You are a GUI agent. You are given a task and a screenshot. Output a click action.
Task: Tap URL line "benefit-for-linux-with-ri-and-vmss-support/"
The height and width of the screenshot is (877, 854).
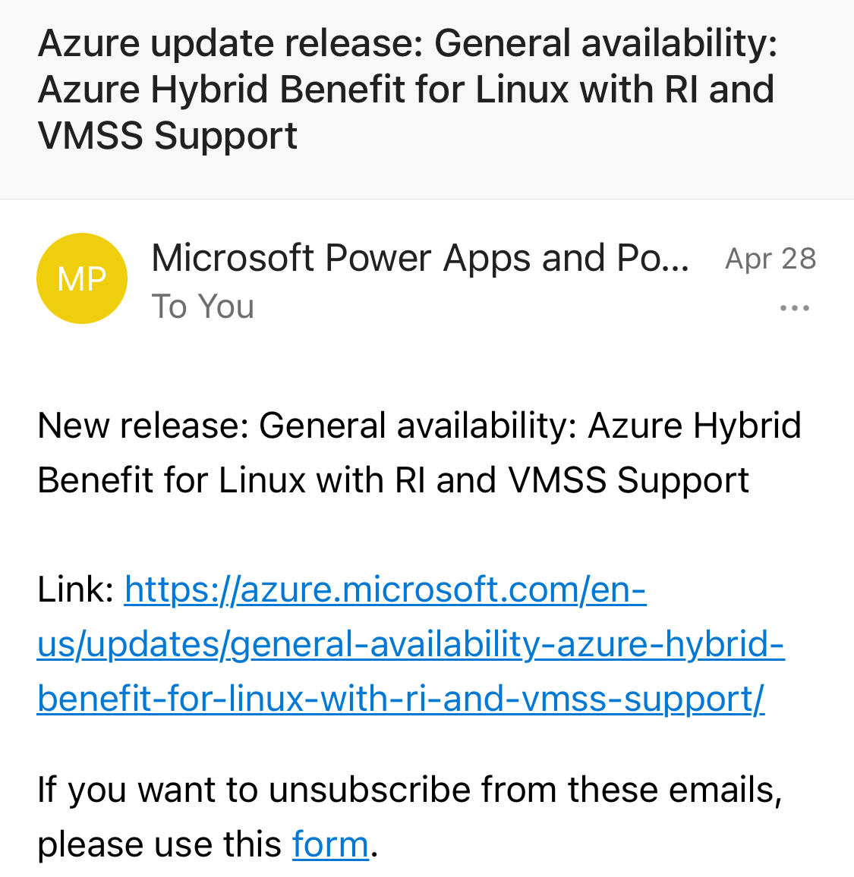point(401,699)
